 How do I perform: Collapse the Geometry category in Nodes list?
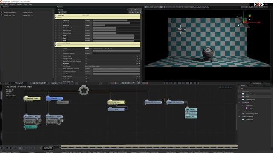tap(239, 91)
